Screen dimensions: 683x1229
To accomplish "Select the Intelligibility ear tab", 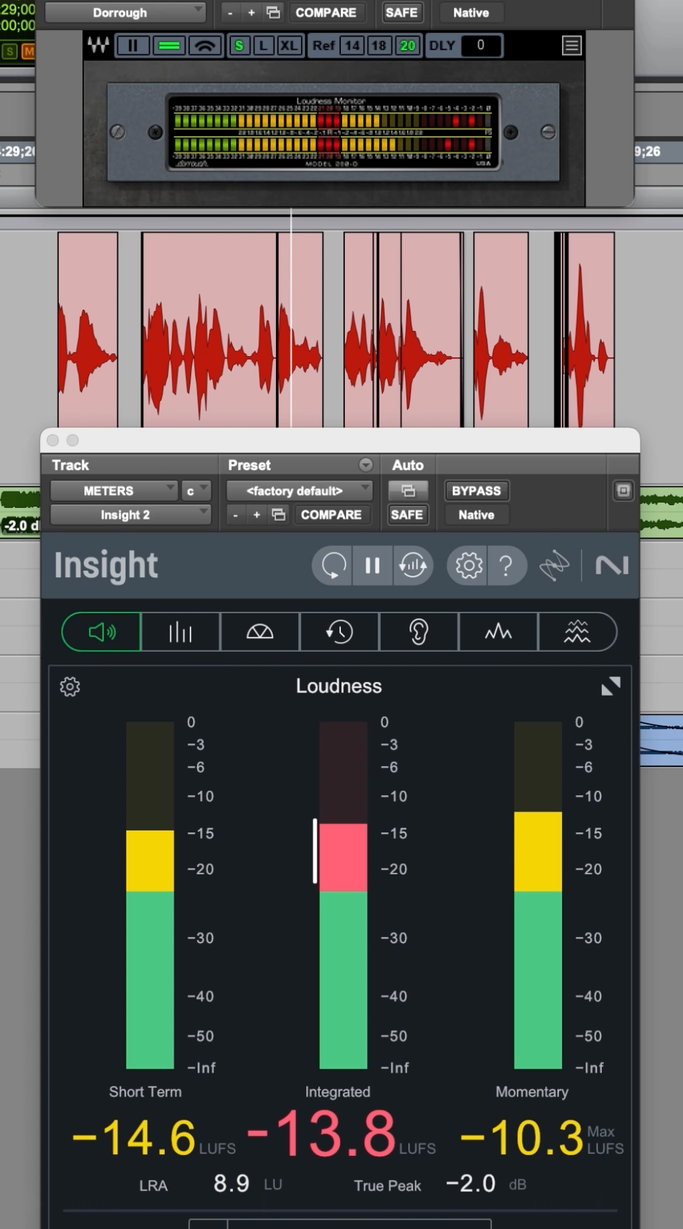I will pos(419,632).
